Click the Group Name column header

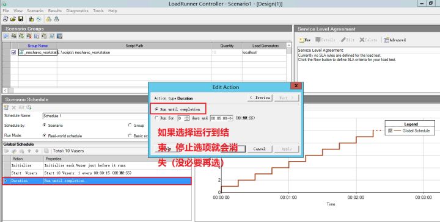38,46
